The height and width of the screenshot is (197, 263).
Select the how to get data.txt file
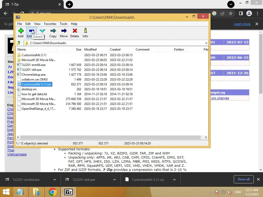pos(34,94)
